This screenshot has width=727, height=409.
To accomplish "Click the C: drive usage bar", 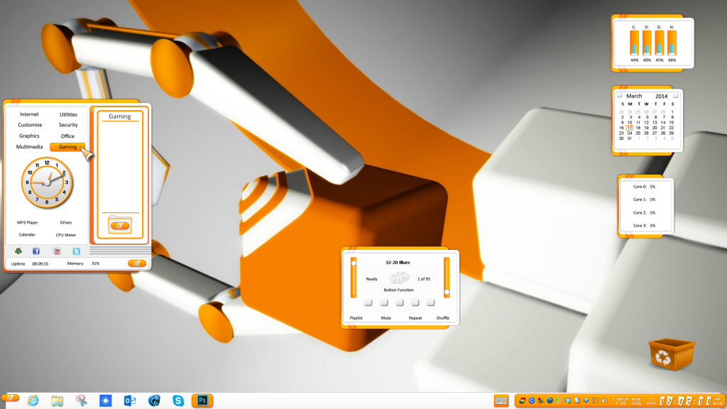I will point(634,43).
